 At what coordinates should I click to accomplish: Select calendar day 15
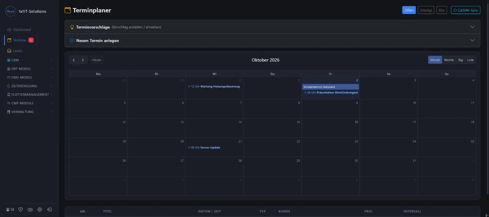click(298, 122)
